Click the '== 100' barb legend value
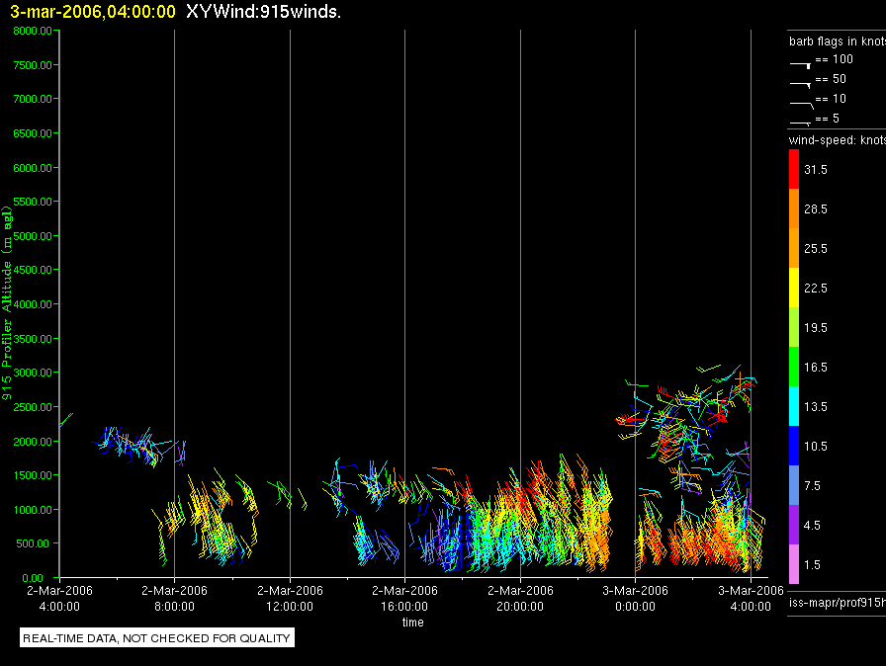 (x=834, y=59)
